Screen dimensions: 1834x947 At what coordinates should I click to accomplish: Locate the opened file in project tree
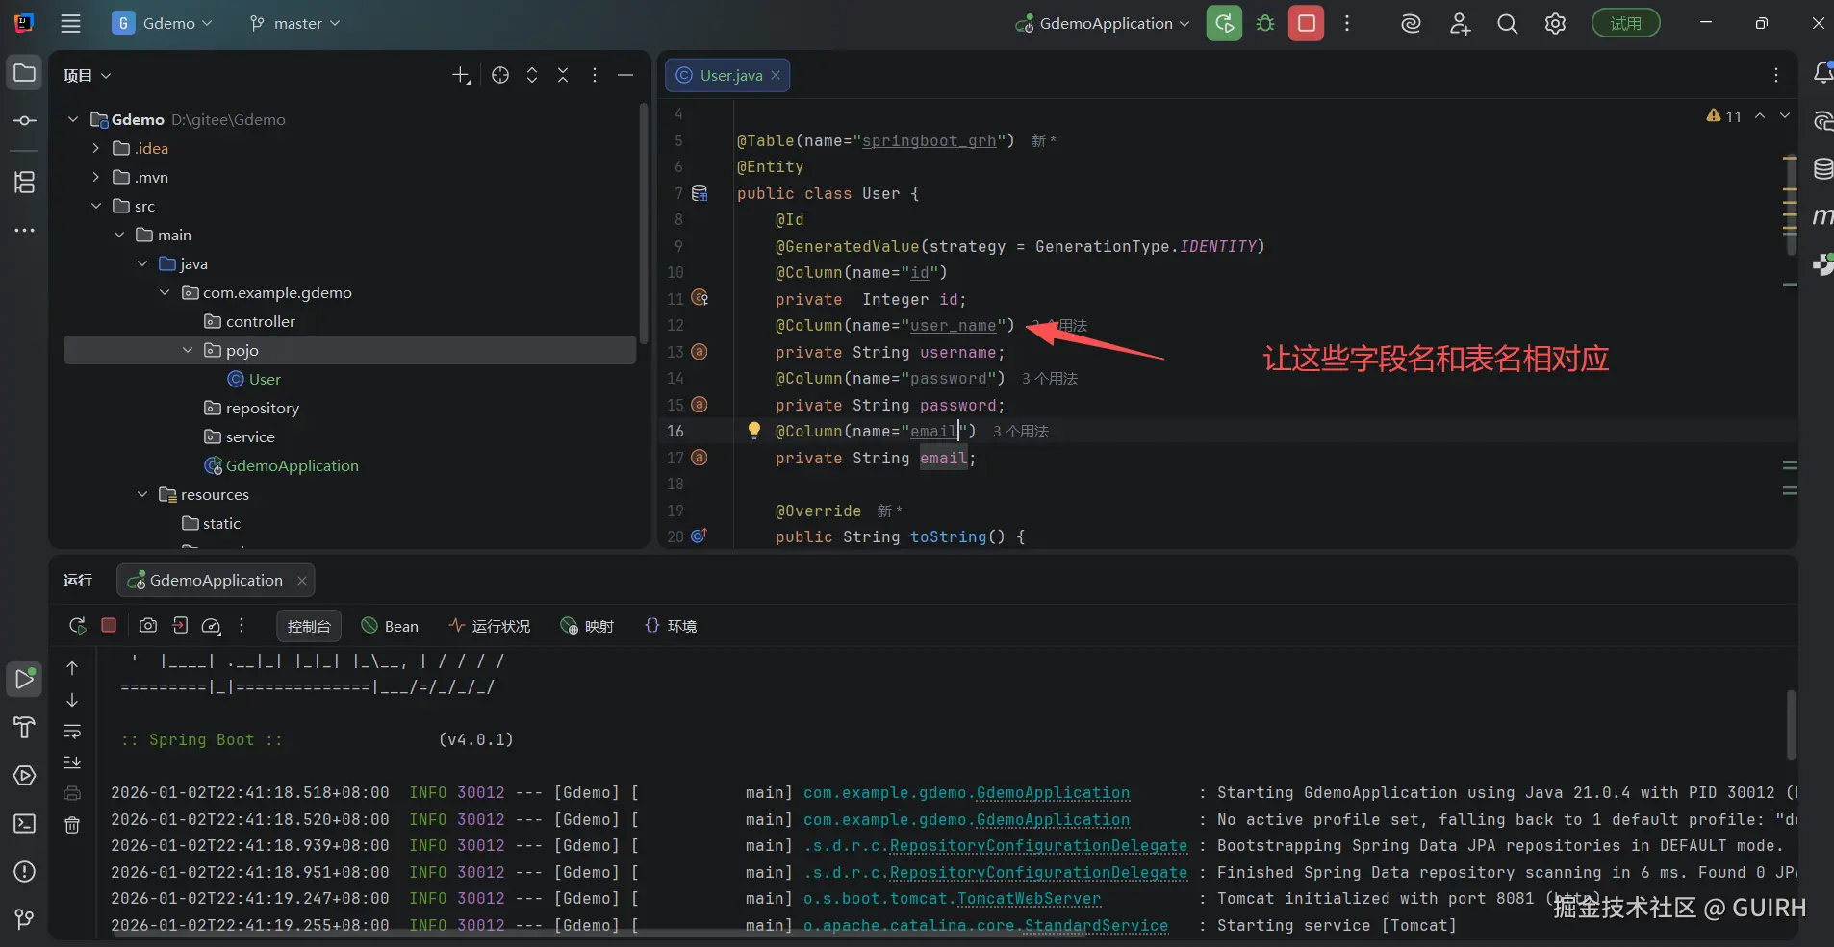pos(500,75)
